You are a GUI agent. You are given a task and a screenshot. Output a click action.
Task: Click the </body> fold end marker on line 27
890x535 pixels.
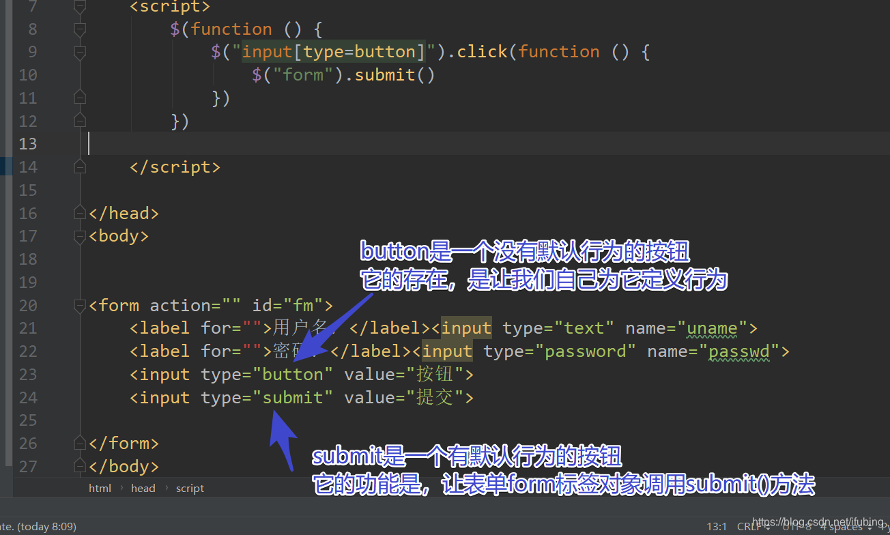coord(80,467)
